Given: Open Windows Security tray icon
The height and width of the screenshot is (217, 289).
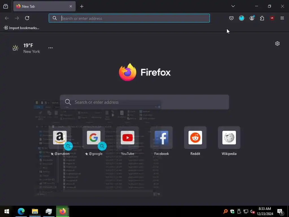Looking at the screenshot, I should 232,211.
